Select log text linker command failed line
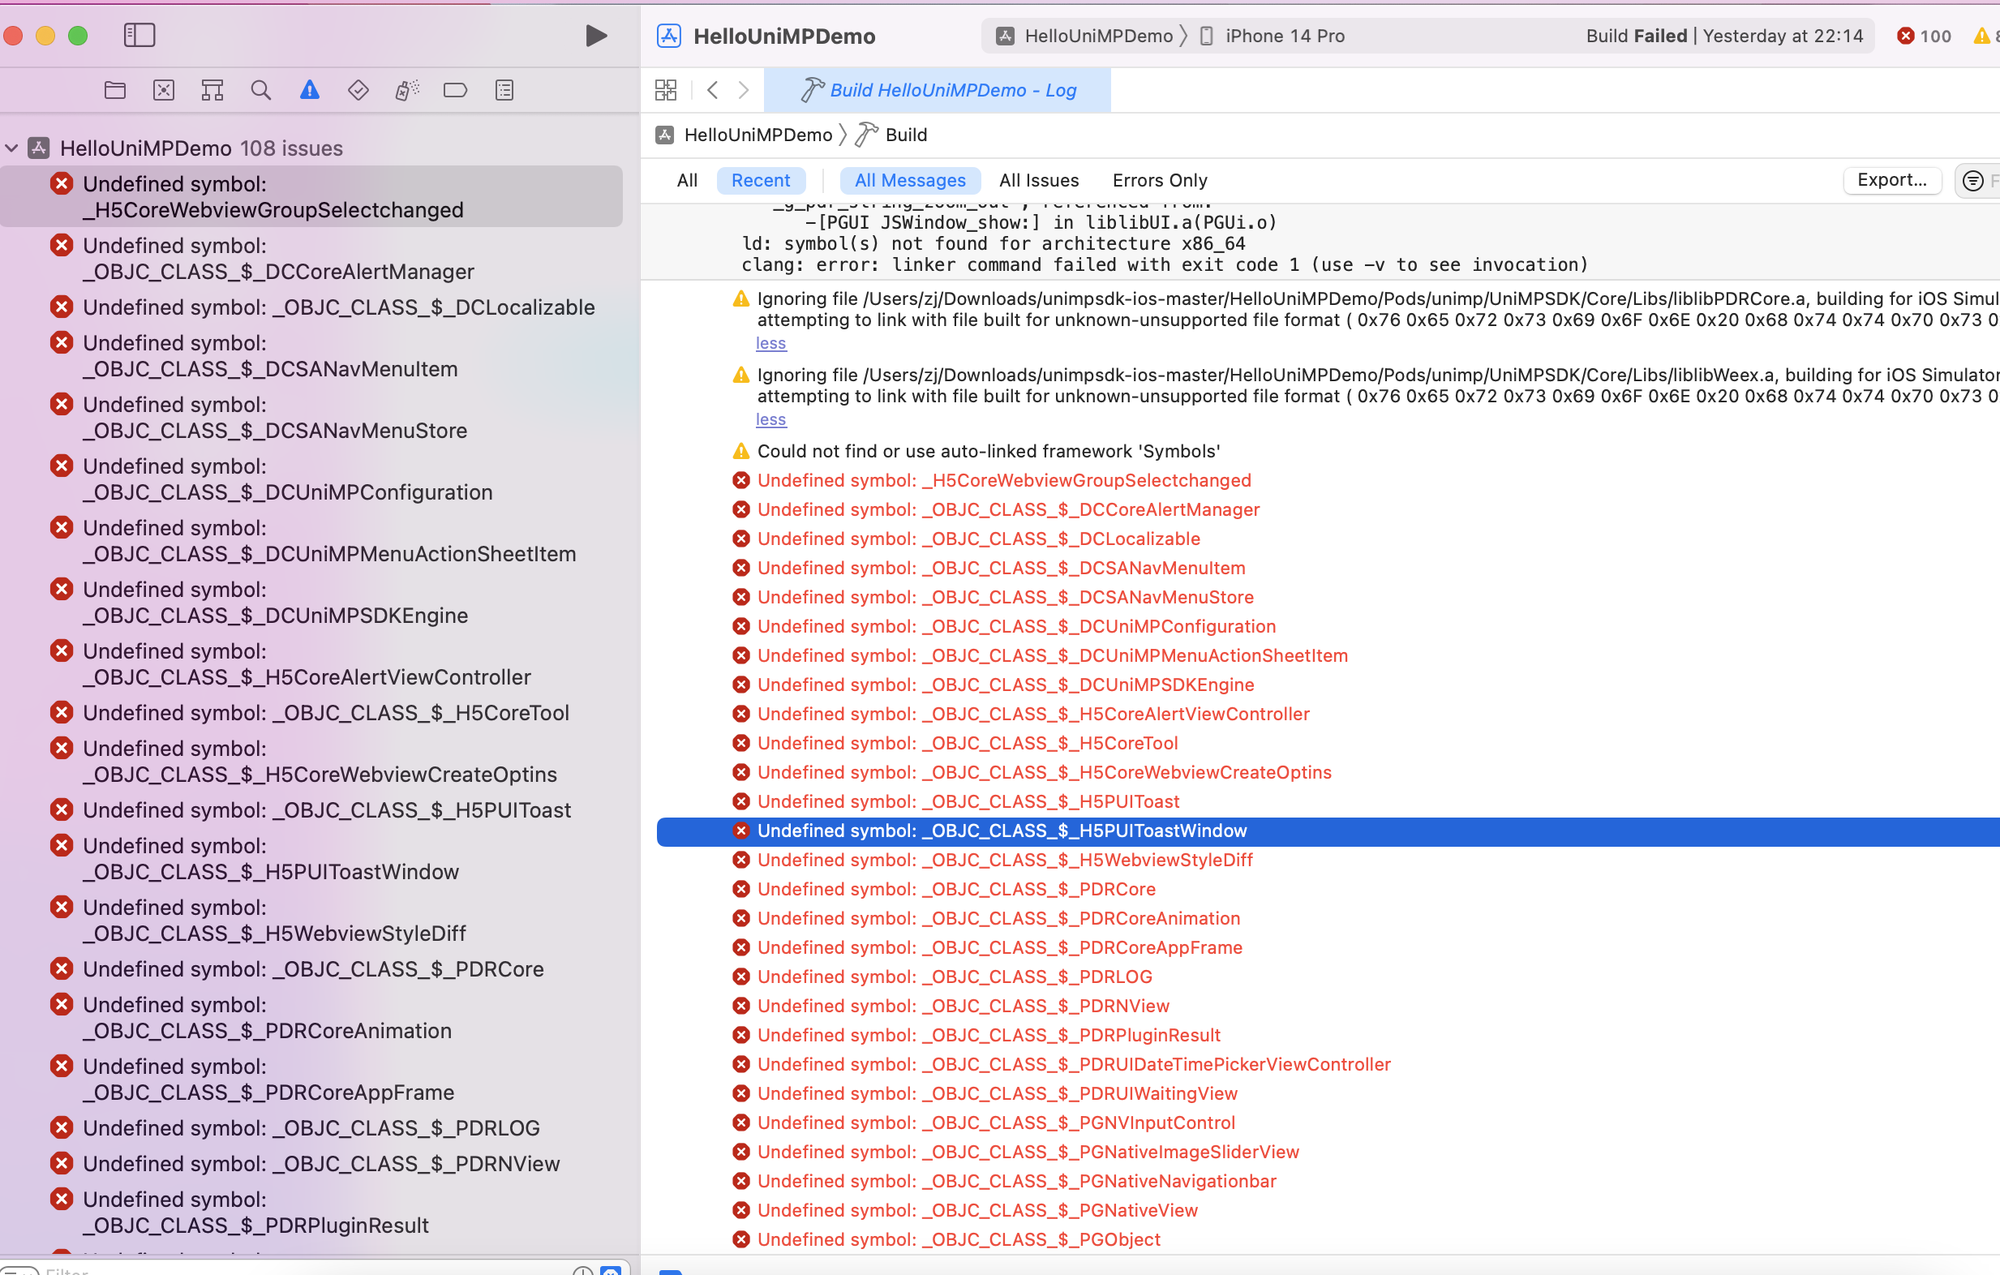The width and height of the screenshot is (2000, 1275). pos(1165,265)
